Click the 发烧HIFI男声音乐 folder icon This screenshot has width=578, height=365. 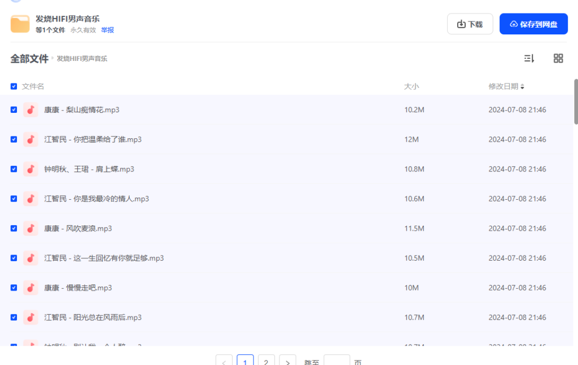click(20, 24)
